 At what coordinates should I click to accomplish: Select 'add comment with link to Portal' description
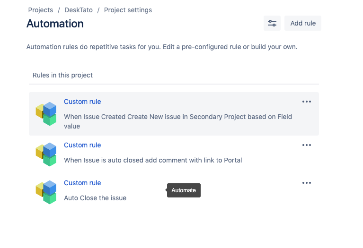point(153,160)
